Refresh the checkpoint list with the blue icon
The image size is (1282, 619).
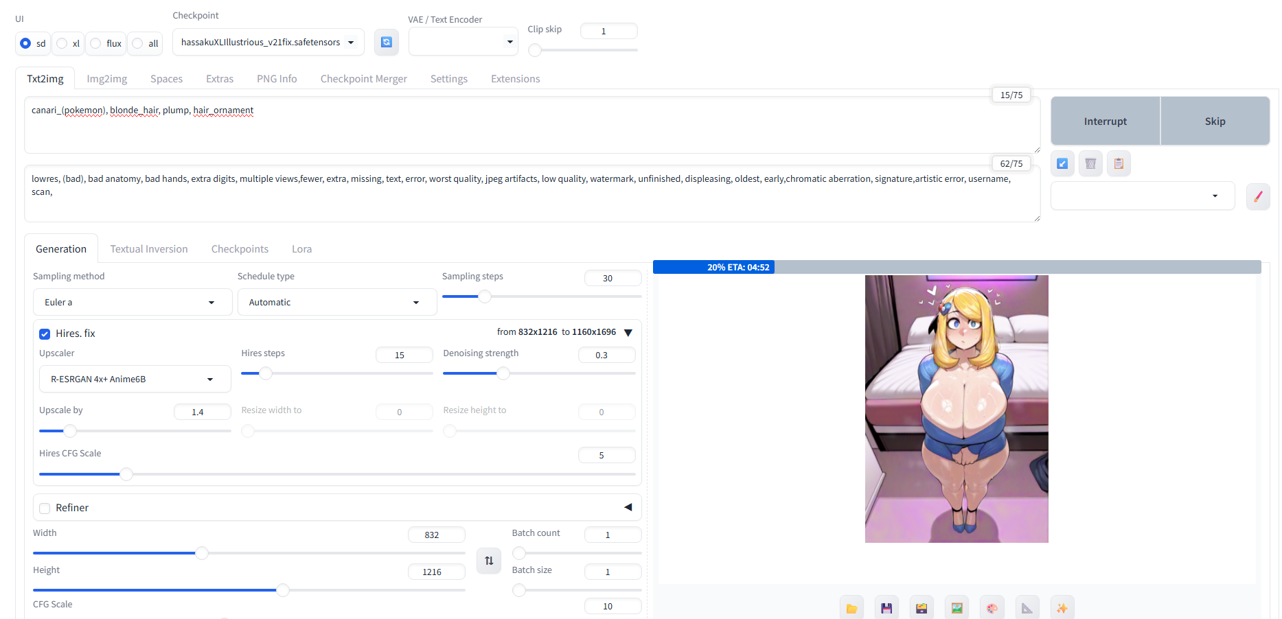click(387, 43)
